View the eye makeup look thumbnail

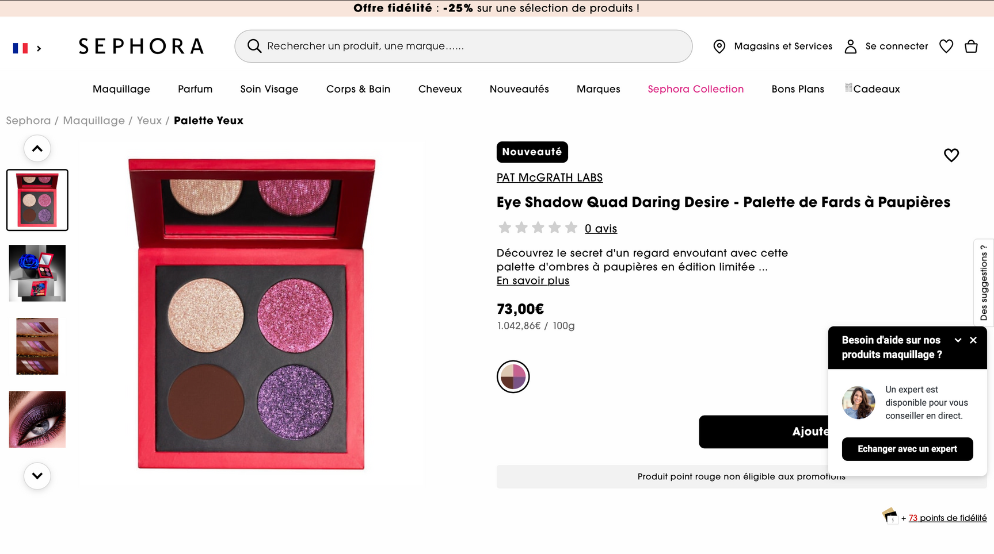(x=37, y=420)
